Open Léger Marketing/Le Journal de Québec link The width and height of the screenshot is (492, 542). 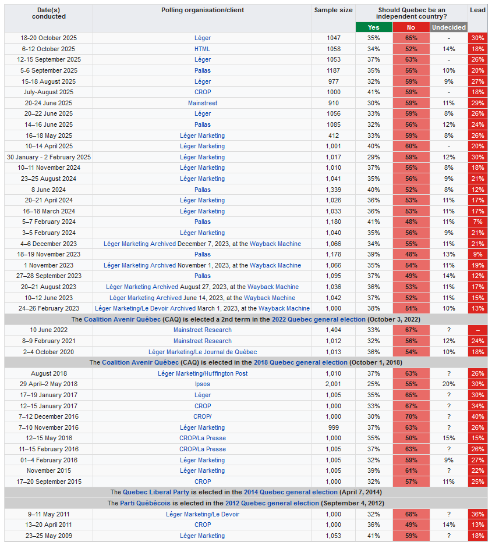point(203,352)
